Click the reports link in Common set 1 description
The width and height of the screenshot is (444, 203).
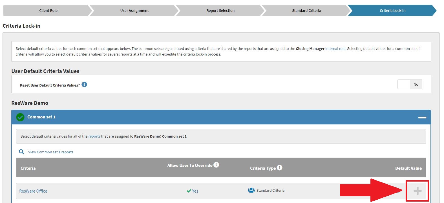click(94, 136)
